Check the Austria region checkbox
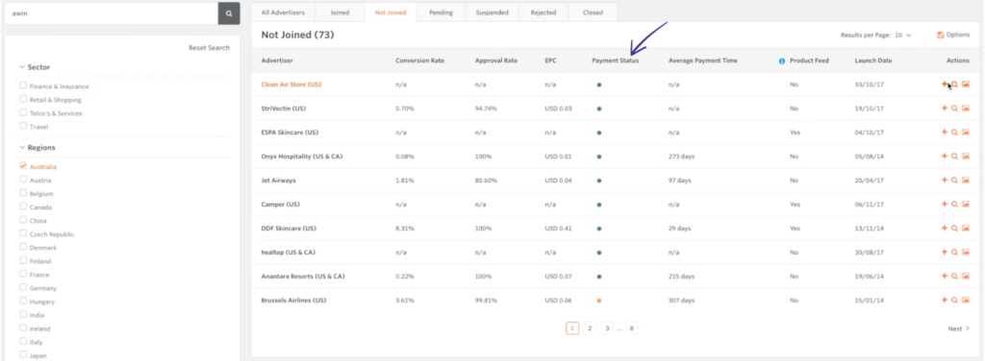 [x=23, y=180]
